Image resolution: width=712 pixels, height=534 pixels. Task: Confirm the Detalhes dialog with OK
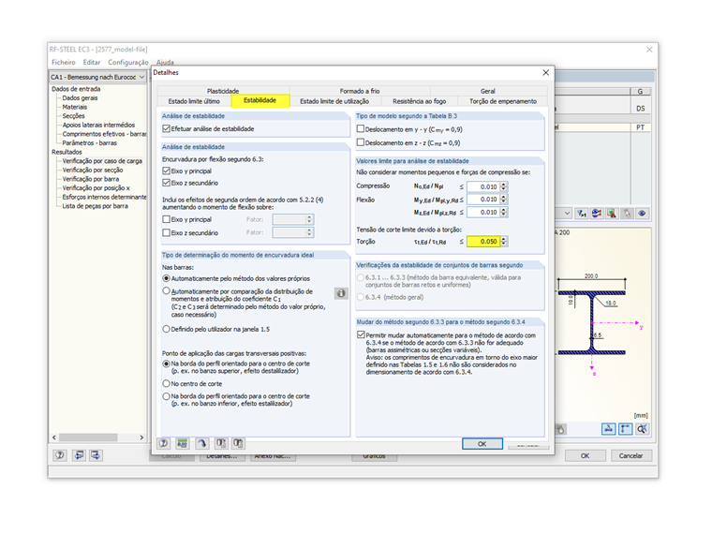[x=482, y=444]
